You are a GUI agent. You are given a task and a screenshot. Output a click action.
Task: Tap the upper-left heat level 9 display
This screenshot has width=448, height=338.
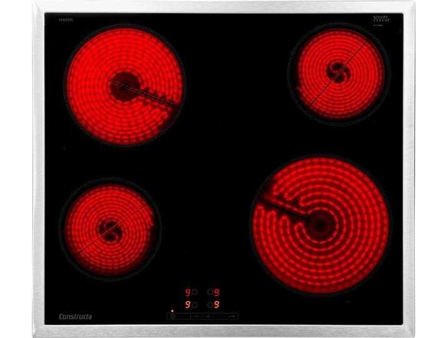[x=188, y=292]
